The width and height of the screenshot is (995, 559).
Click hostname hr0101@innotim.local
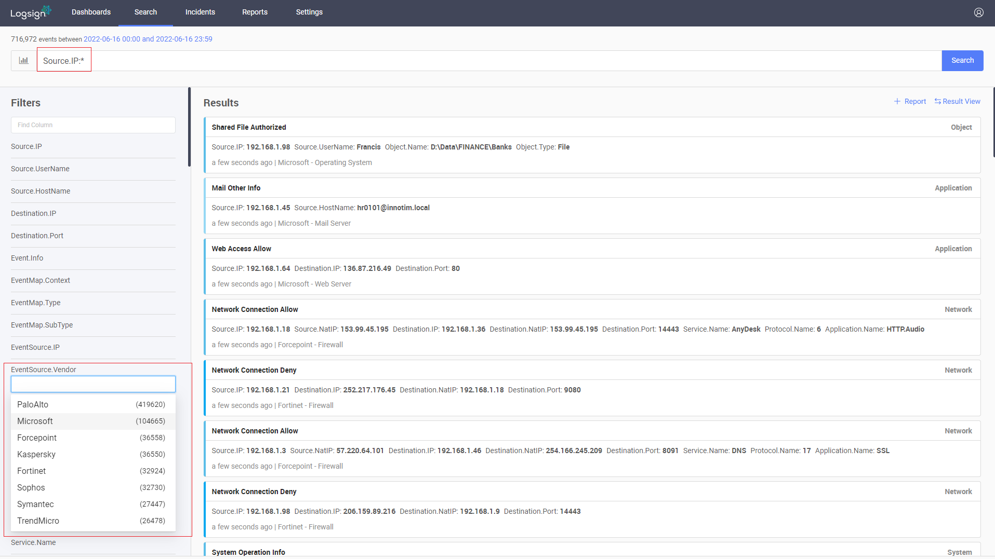[393, 208]
